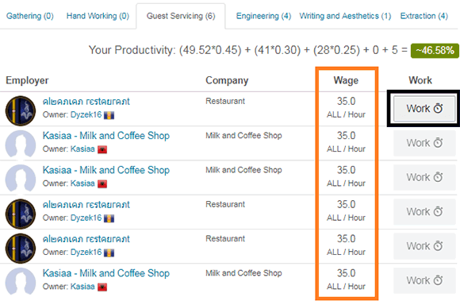
Task: Switch to the Extraction (4) tab
Action: [x=424, y=16]
